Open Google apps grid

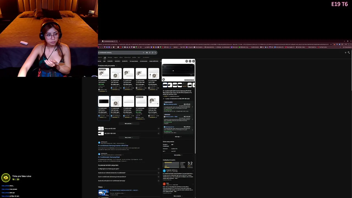pos(345,53)
